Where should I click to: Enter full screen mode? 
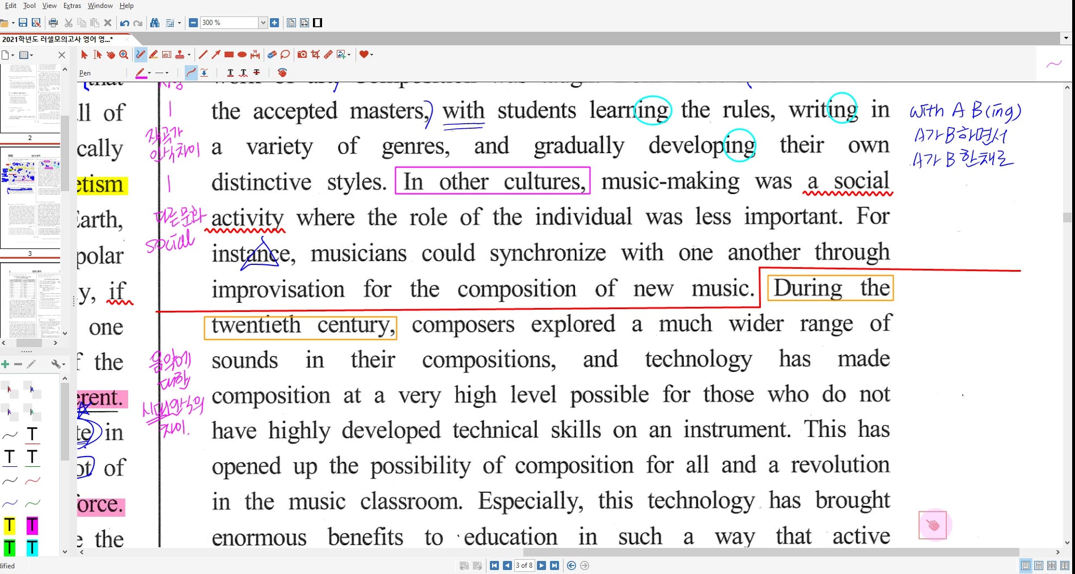318,23
